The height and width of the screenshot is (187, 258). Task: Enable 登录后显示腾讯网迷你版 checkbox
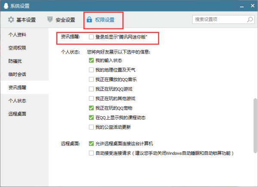click(x=91, y=37)
